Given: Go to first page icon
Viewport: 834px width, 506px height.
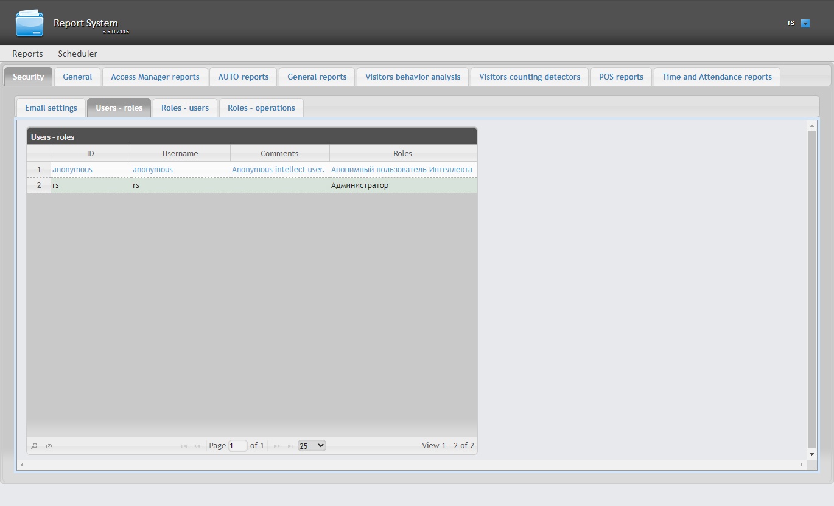Looking at the screenshot, I should click(x=184, y=446).
